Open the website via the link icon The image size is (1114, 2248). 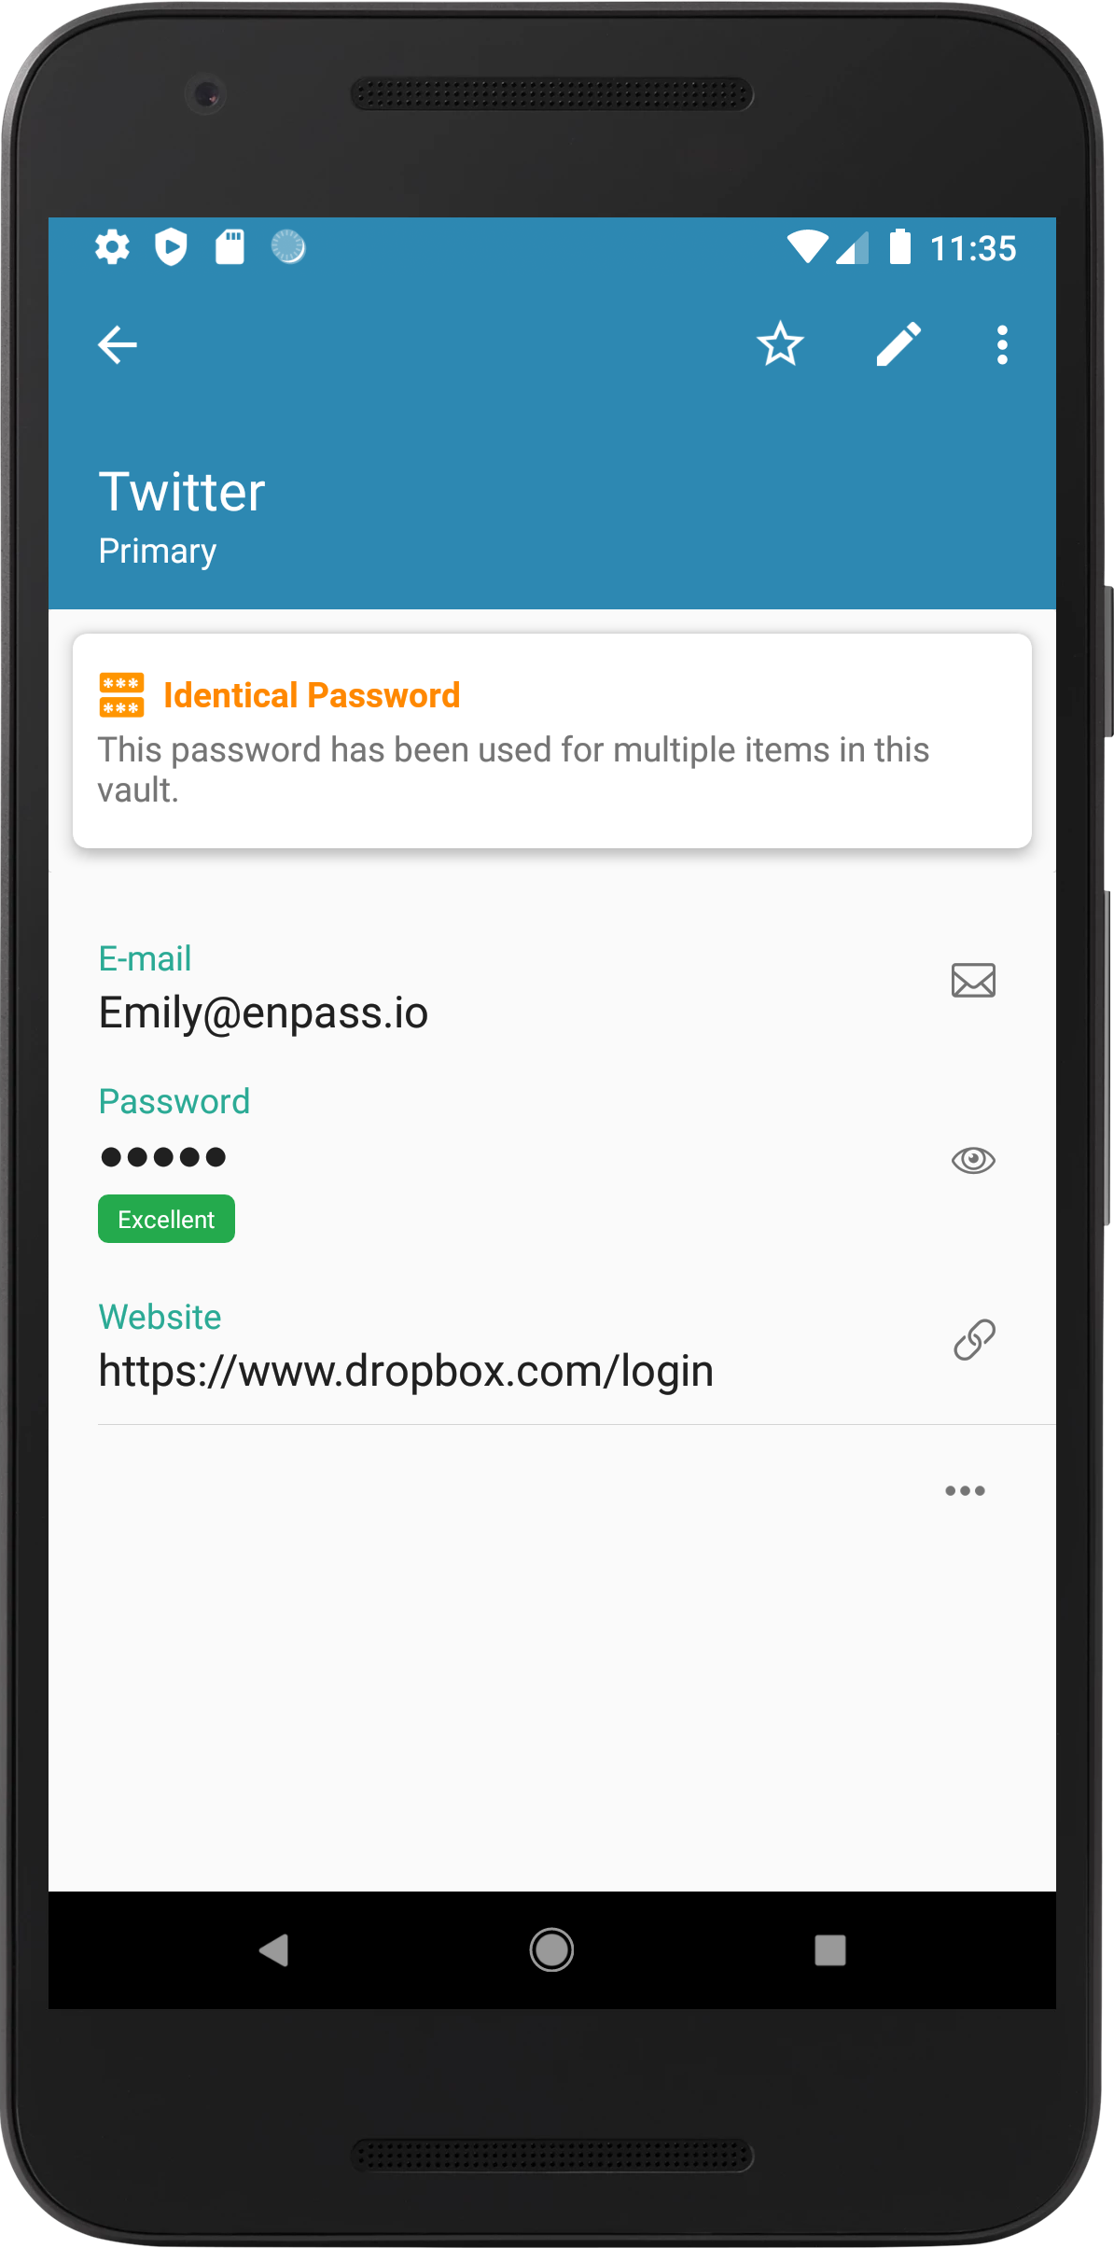click(974, 1340)
